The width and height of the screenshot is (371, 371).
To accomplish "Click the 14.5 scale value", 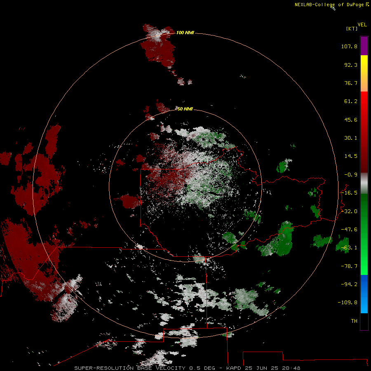I will pyautogui.click(x=351, y=156).
